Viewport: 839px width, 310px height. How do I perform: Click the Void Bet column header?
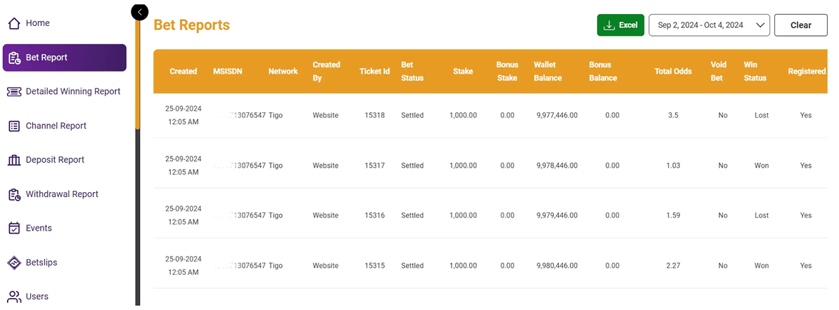719,72
